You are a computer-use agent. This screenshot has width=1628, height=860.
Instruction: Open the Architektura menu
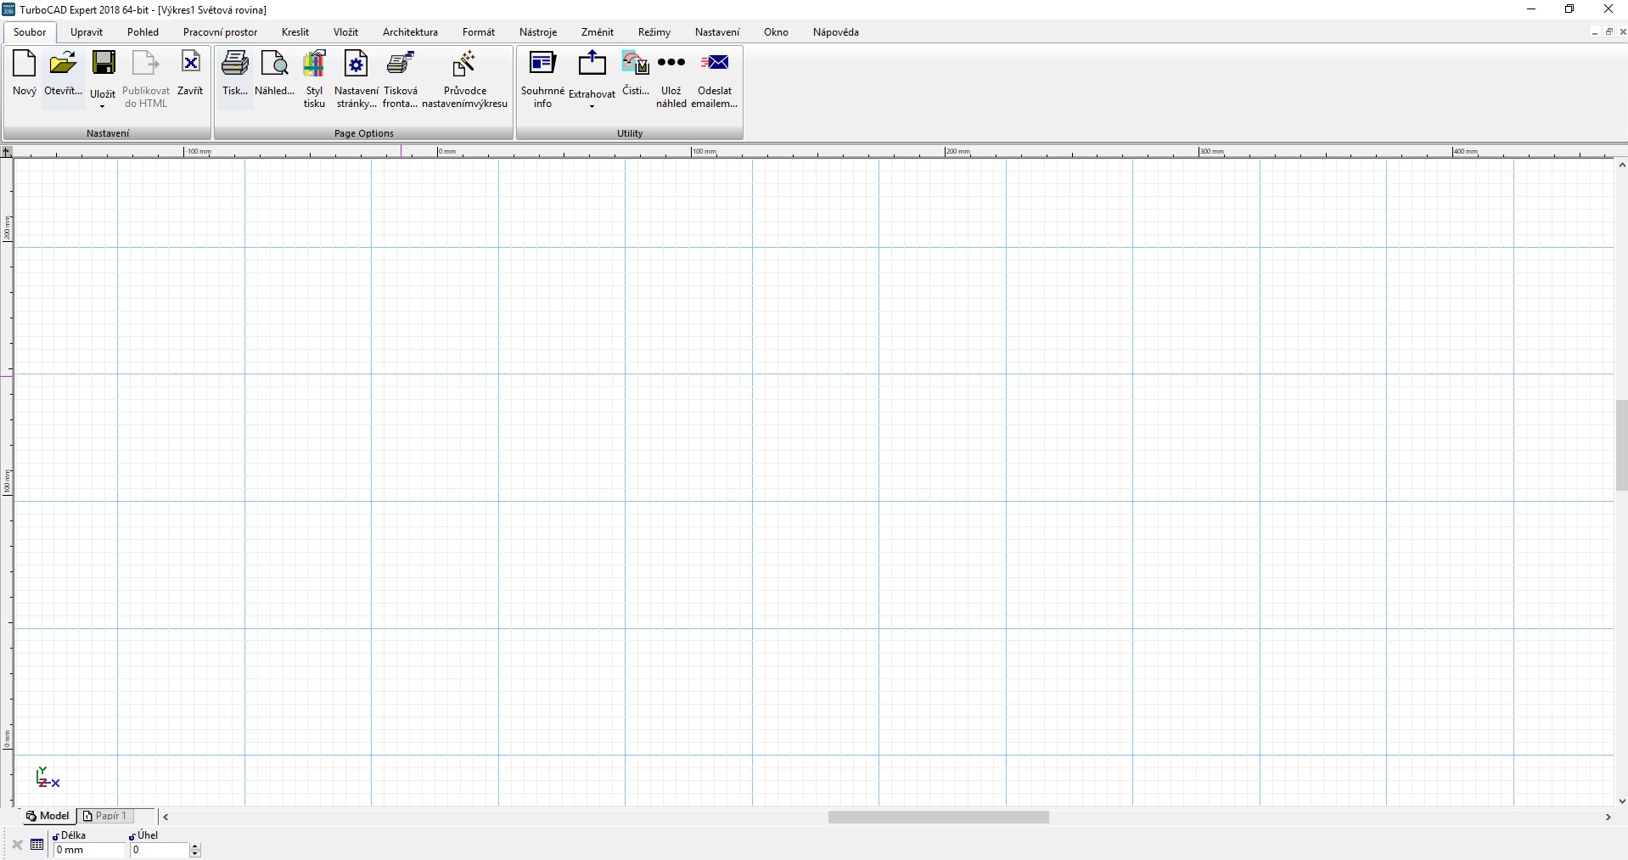(x=410, y=32)
